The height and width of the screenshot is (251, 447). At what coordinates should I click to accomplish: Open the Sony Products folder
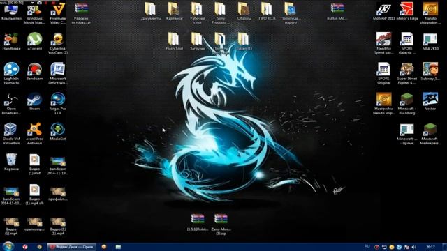(221, 14)
